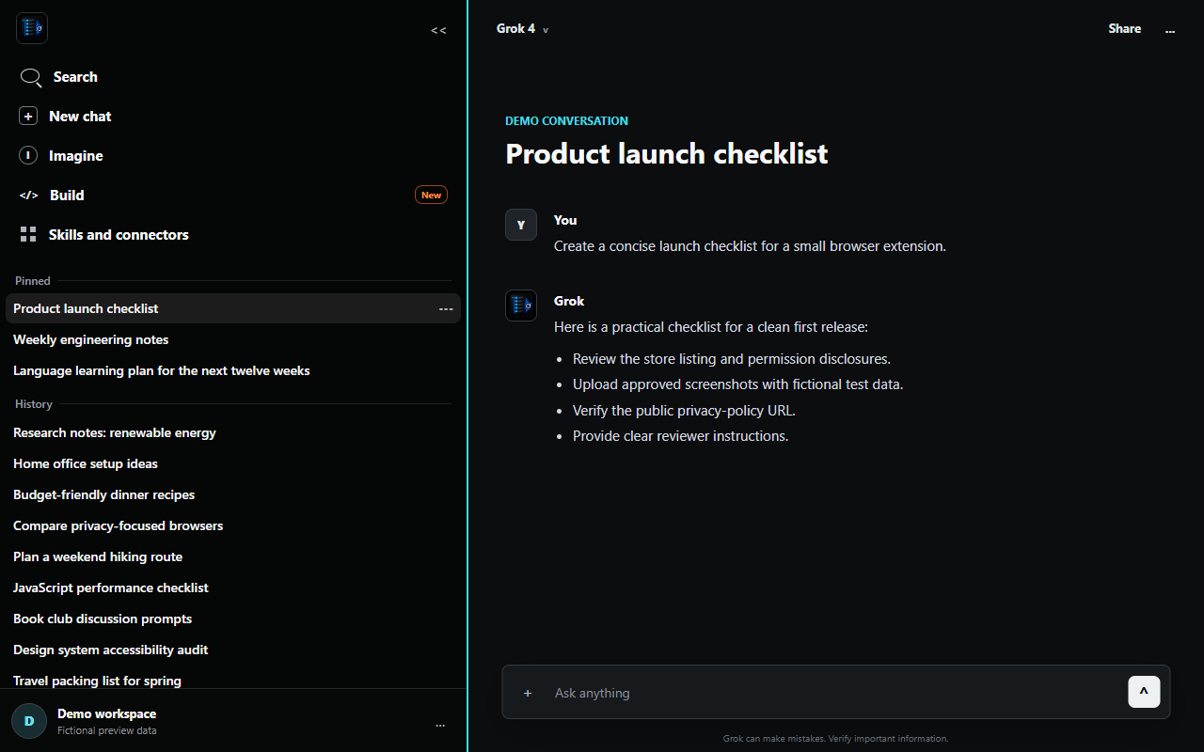Viewport: 1204px width, 752px height.
Task: Click the Grok avatar beside the reply
Action: coord(521,305)
